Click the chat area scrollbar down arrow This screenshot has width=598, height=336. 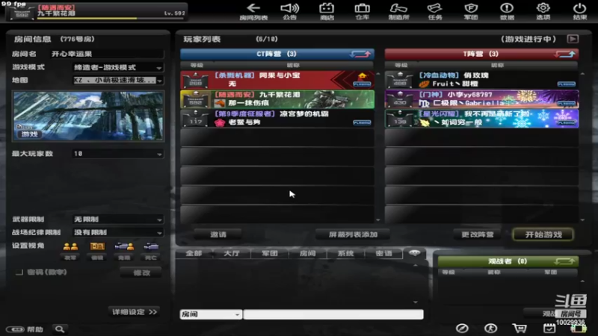416,302
